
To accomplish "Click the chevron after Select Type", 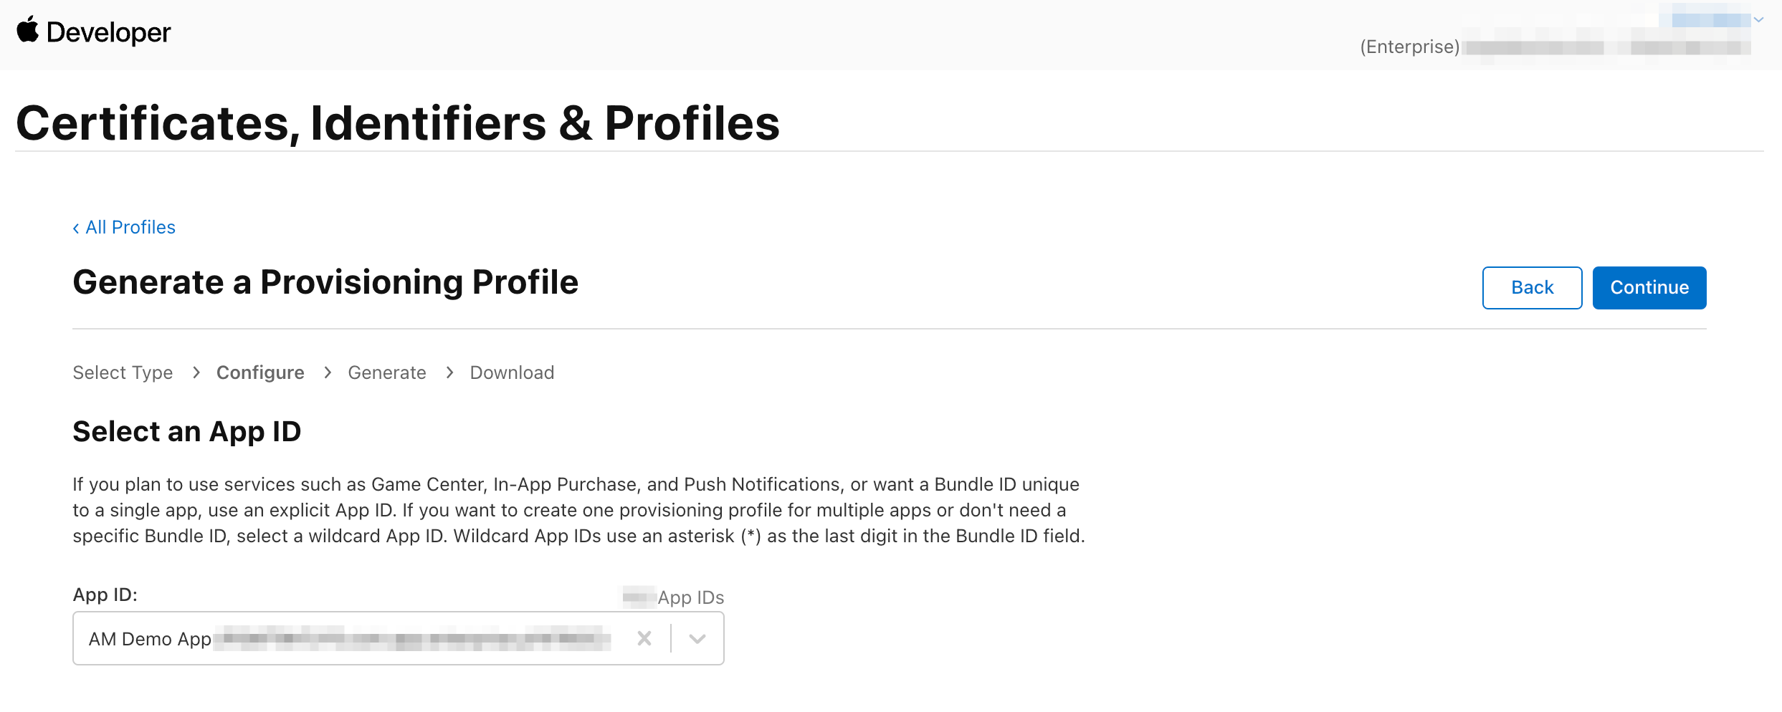I will (196, 373).
